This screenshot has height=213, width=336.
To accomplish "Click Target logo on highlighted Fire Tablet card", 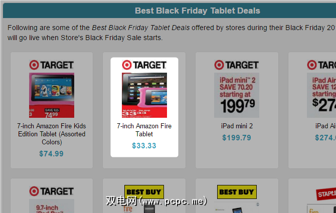I will tap(144, 65).
